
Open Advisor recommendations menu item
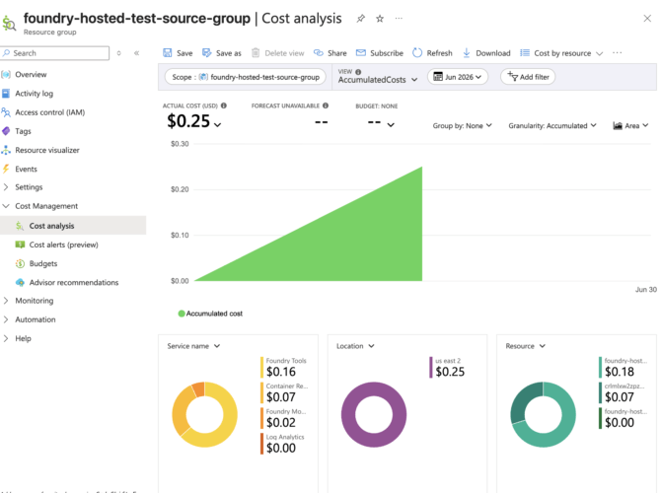[73, 282]
